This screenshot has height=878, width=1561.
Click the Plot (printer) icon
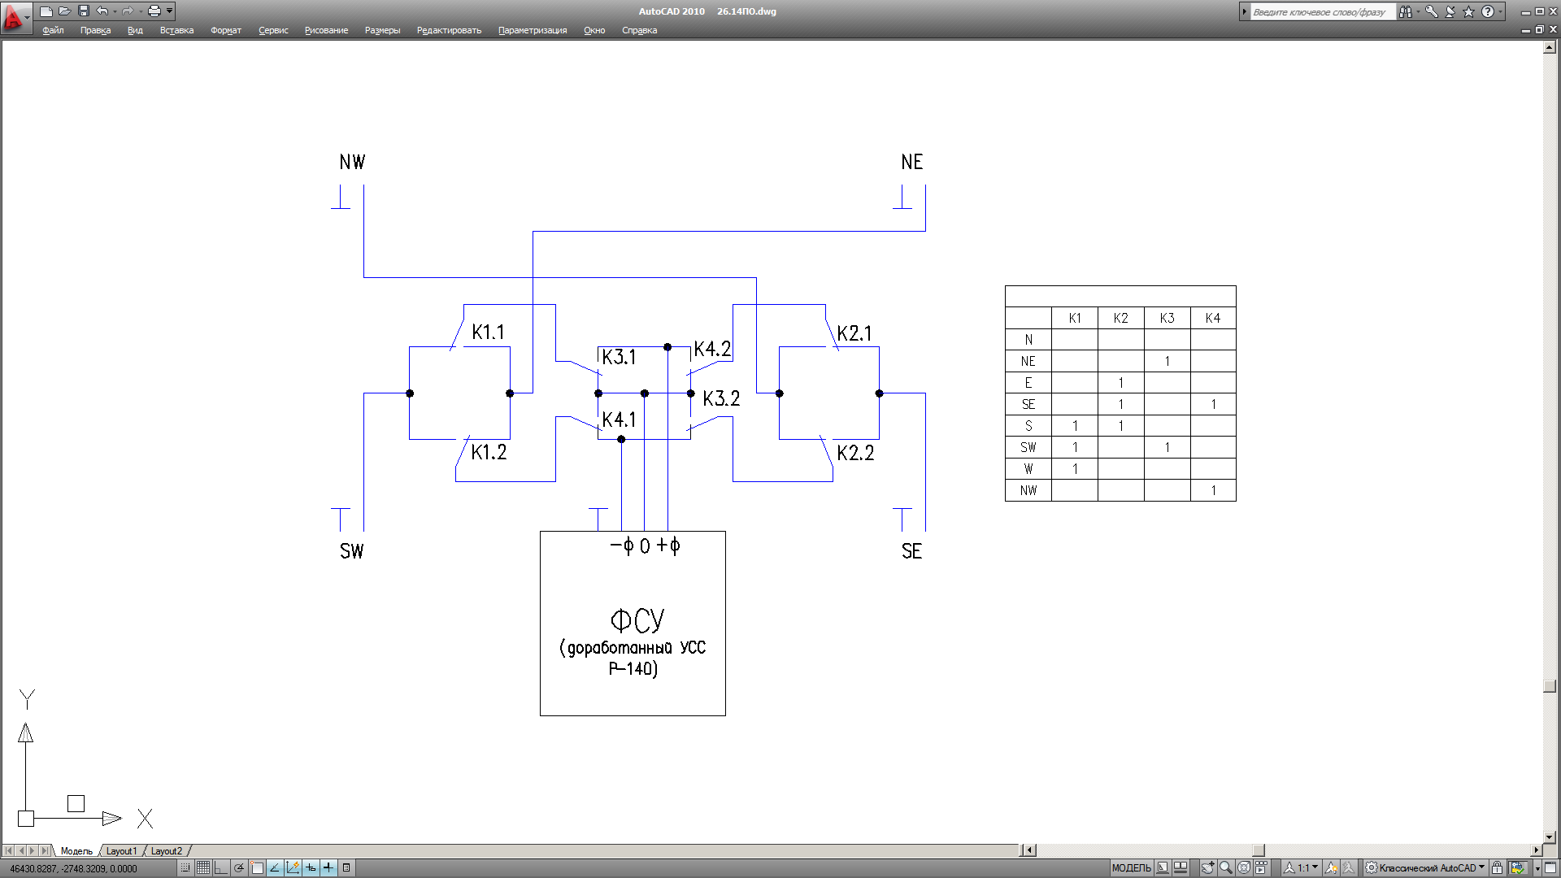click(154, 11)
